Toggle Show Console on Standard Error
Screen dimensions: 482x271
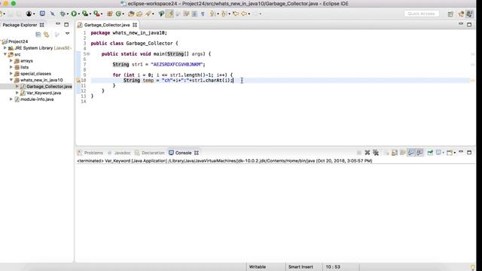(419, 153)
